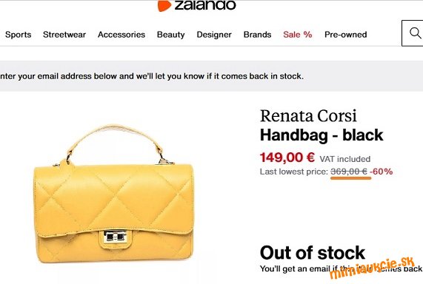Viewport: 423px width, 284px height.
Task: Open the Designer section
Action: coord(214,35)
